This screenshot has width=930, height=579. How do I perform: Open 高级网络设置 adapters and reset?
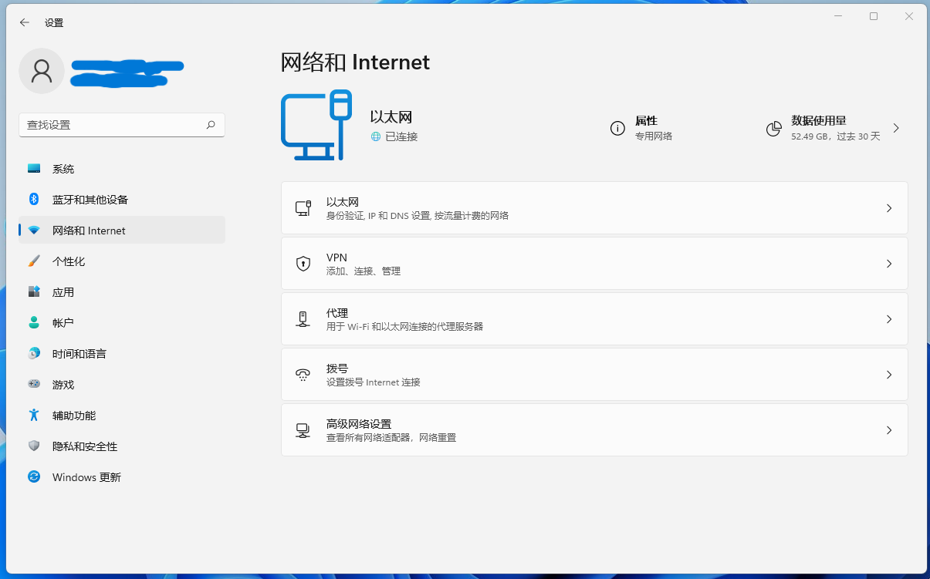tap(594, 430)
